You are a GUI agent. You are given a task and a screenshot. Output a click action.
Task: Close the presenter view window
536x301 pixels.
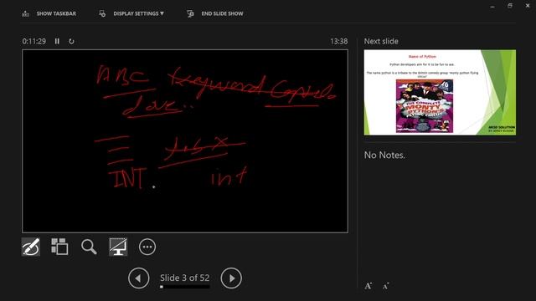pos(528,6)
